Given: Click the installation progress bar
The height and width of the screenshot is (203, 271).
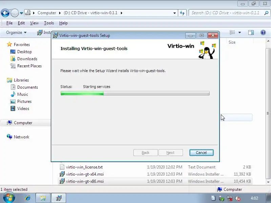Looking at the screenshot, I should [x=135, y=93].
